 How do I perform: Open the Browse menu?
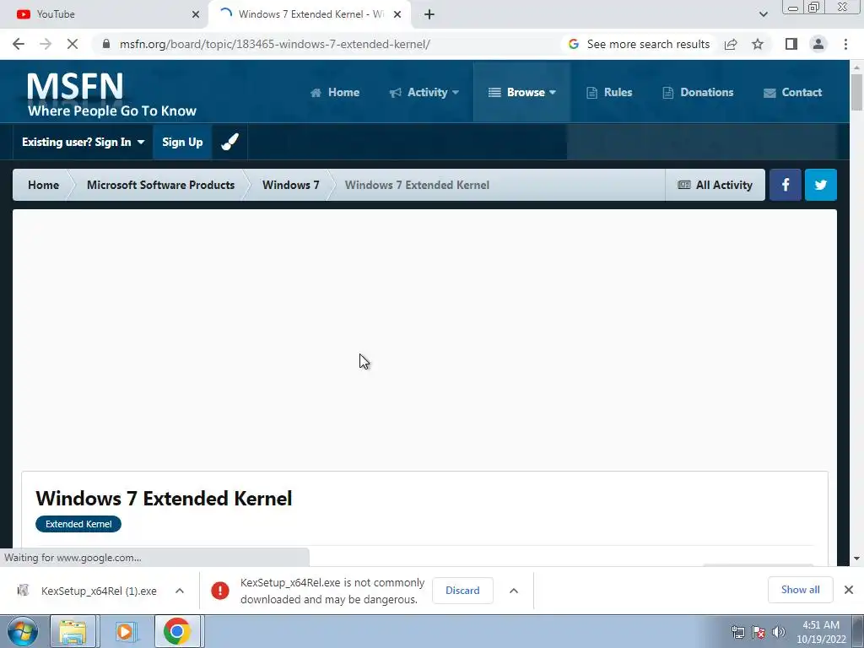[x=521, y=93]
